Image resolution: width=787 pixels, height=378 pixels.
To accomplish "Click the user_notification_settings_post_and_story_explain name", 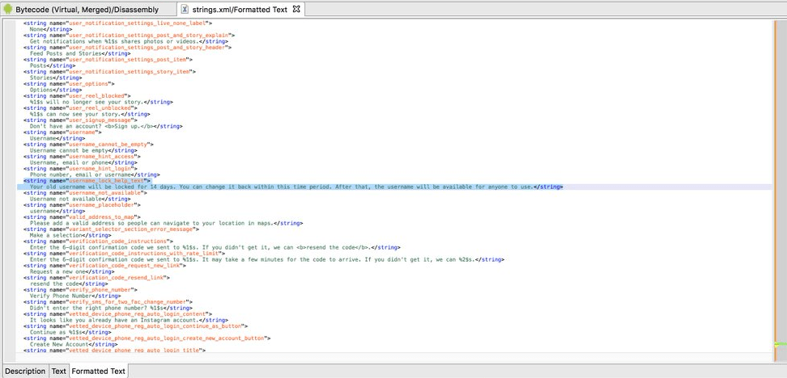I will (x=148, y=35).
